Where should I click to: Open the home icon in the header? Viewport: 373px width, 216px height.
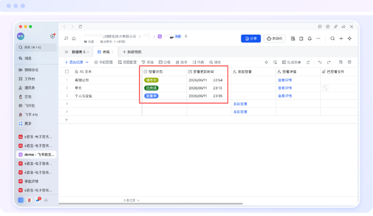[74, 38]
